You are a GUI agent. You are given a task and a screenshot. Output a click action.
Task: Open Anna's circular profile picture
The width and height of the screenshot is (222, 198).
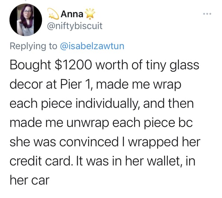click(26, 20)
